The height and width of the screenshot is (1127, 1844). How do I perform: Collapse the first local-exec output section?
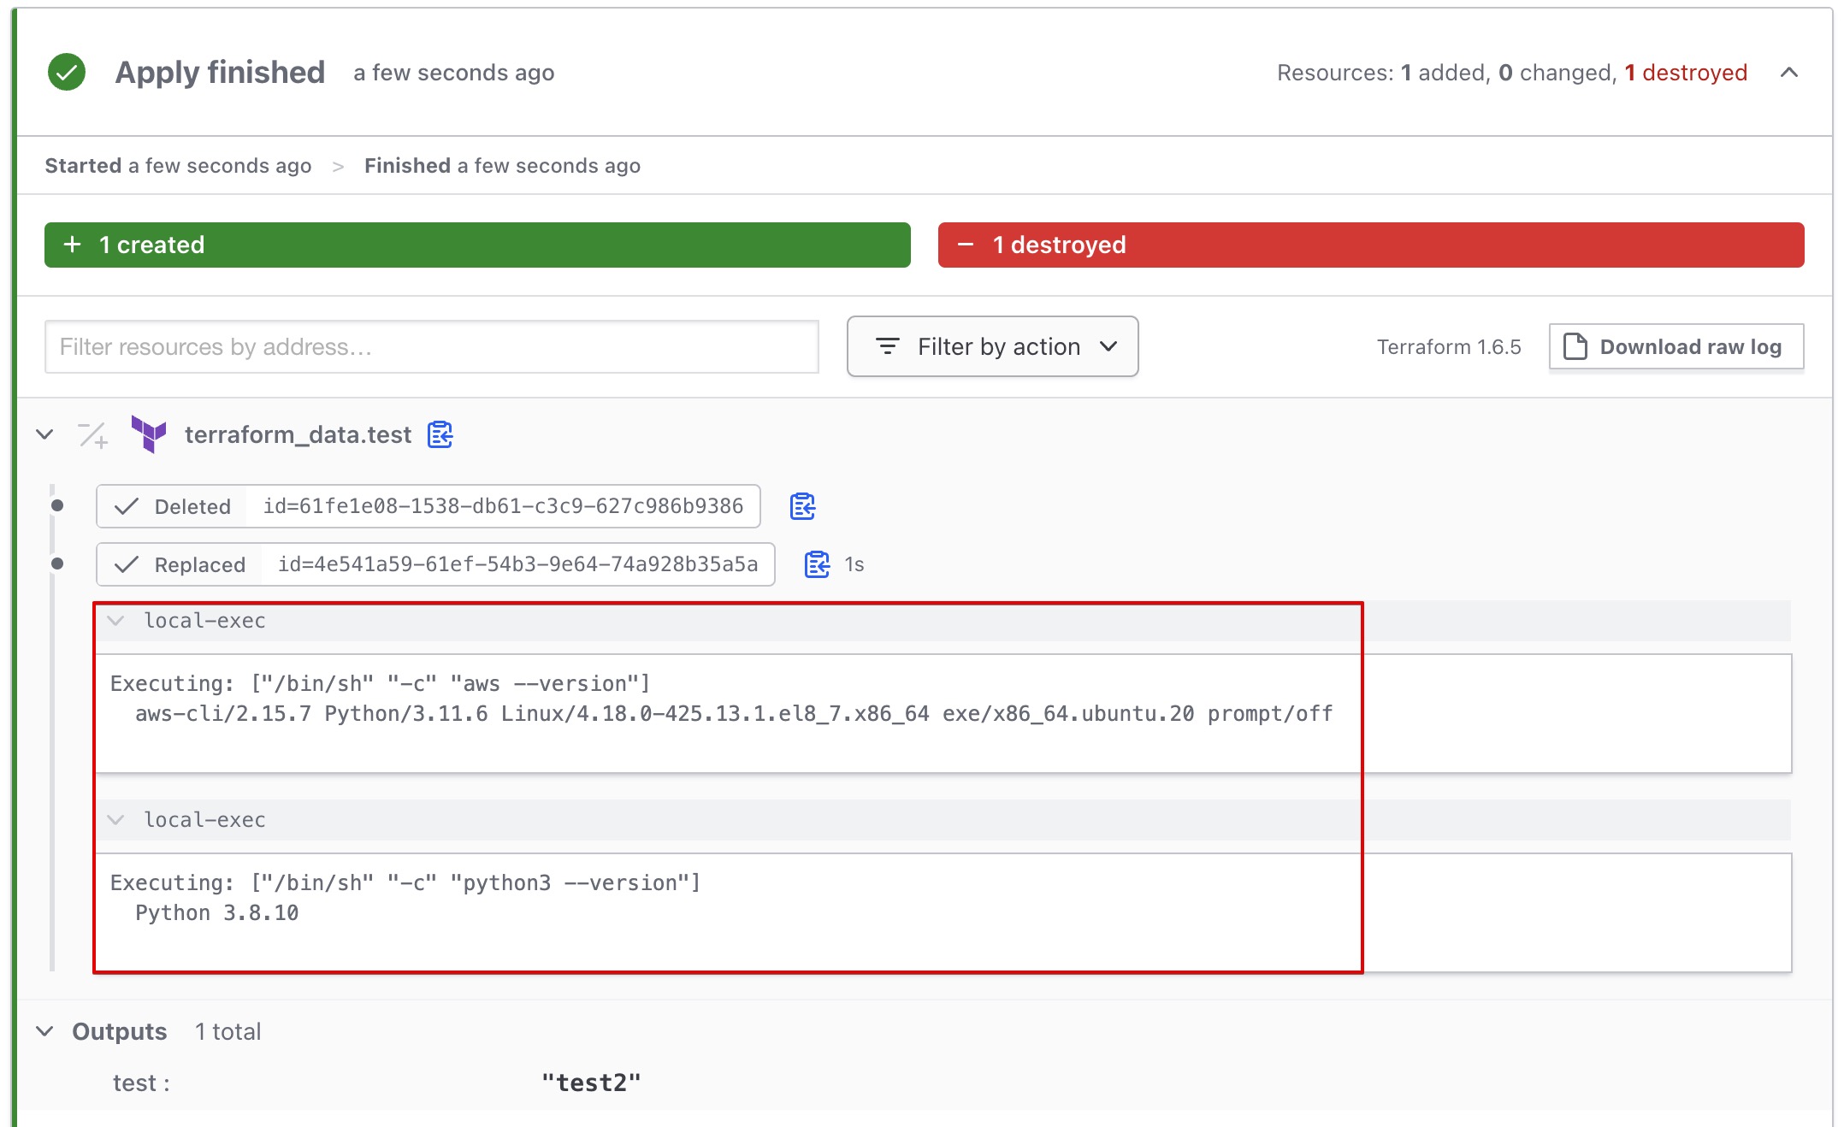[116, 621]
